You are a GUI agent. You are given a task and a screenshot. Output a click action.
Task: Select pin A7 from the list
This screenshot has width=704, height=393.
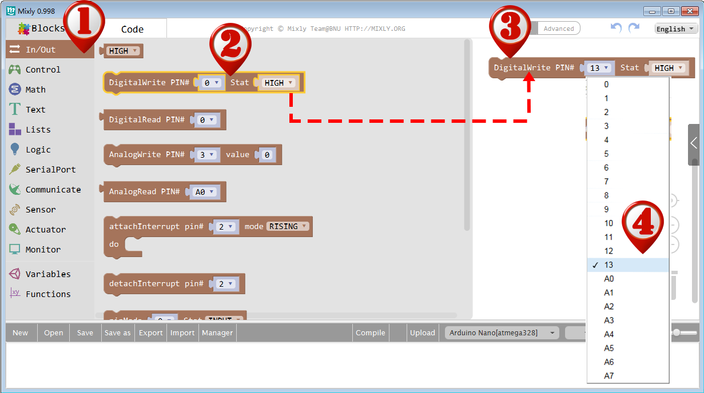pyautogui.click(x=628, y=376)
